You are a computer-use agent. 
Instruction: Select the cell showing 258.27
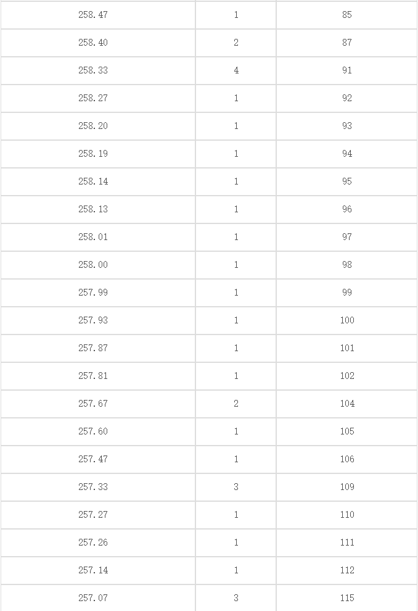coord(93,98)
